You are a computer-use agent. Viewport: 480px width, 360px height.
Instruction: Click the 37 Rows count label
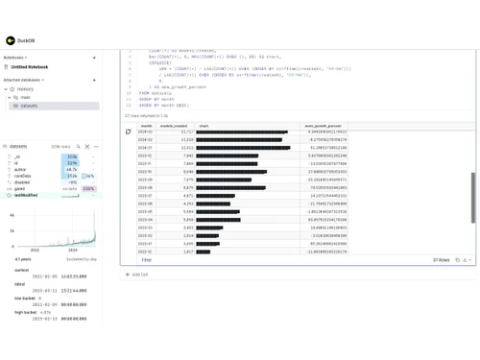pyautogui.click(x=441, y=260)
